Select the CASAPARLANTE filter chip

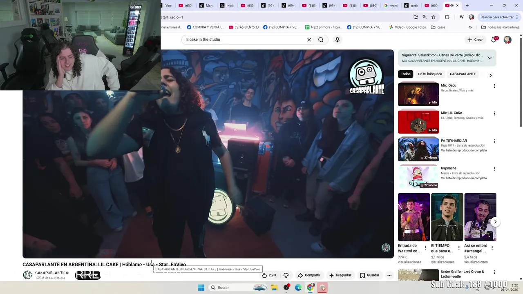(x=463, y=74)
